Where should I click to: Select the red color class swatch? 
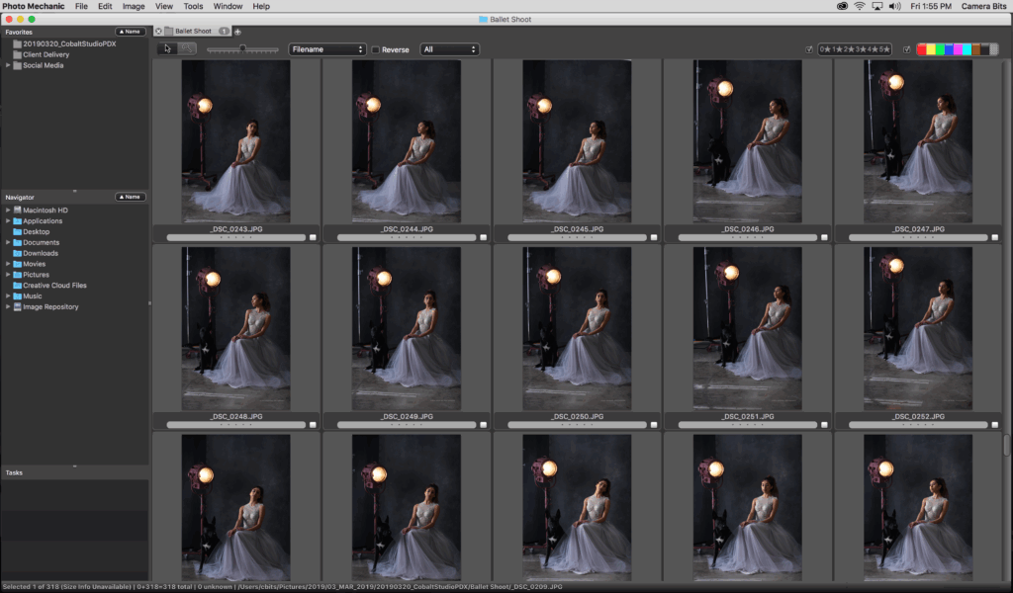(x=922, y=49)
